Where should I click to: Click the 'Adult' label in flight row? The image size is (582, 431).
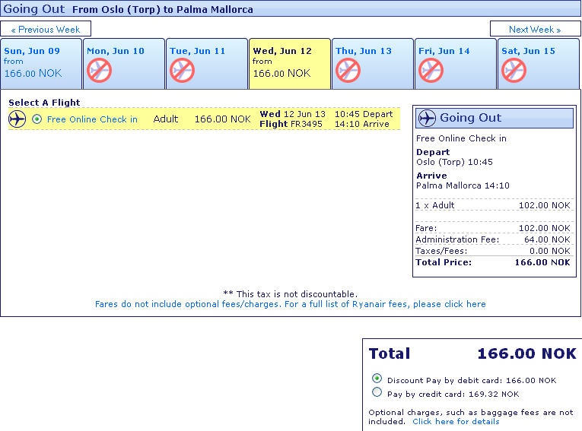pos(166,119)
